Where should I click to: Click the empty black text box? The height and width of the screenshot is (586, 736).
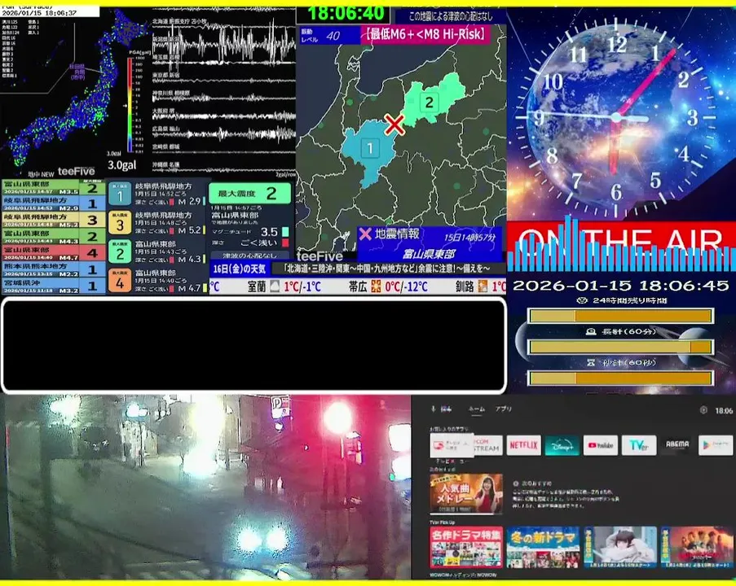pos(254,345)
